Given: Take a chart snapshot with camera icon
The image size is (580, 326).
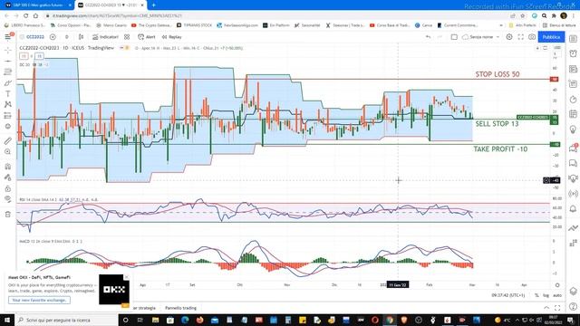Looking at the screenshot, I should (x=532, y=37).
